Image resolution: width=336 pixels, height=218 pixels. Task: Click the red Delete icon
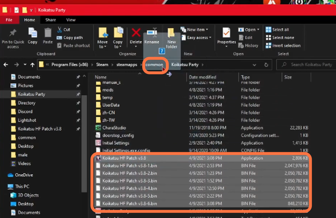tap(136, 33)
